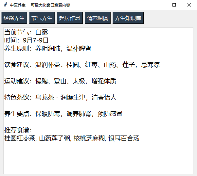Place cursor in 饮食建议 line
The width and height of the screenshot is (197, 176).
point(82,65)
